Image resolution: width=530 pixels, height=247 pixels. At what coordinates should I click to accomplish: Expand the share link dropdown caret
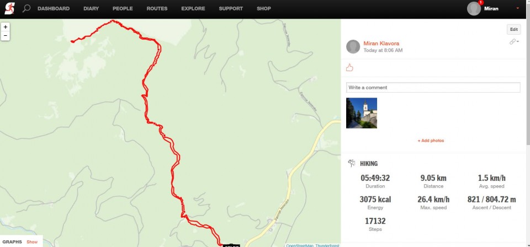(518, 41)
